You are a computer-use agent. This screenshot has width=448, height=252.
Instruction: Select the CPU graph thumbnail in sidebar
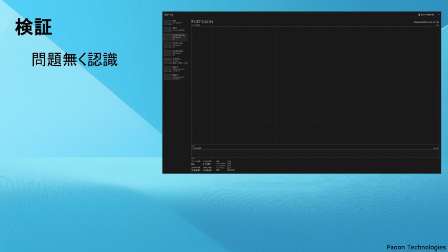pyautogui.click(x=168, y=22)
